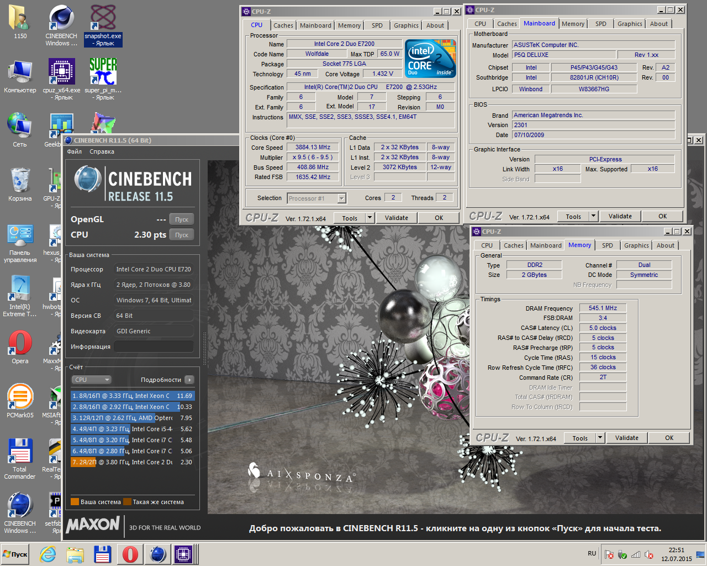The height and width of the screenshot is (566, 707).
Task: Click the action center flag tray icon
Action: tap(609, 554)
